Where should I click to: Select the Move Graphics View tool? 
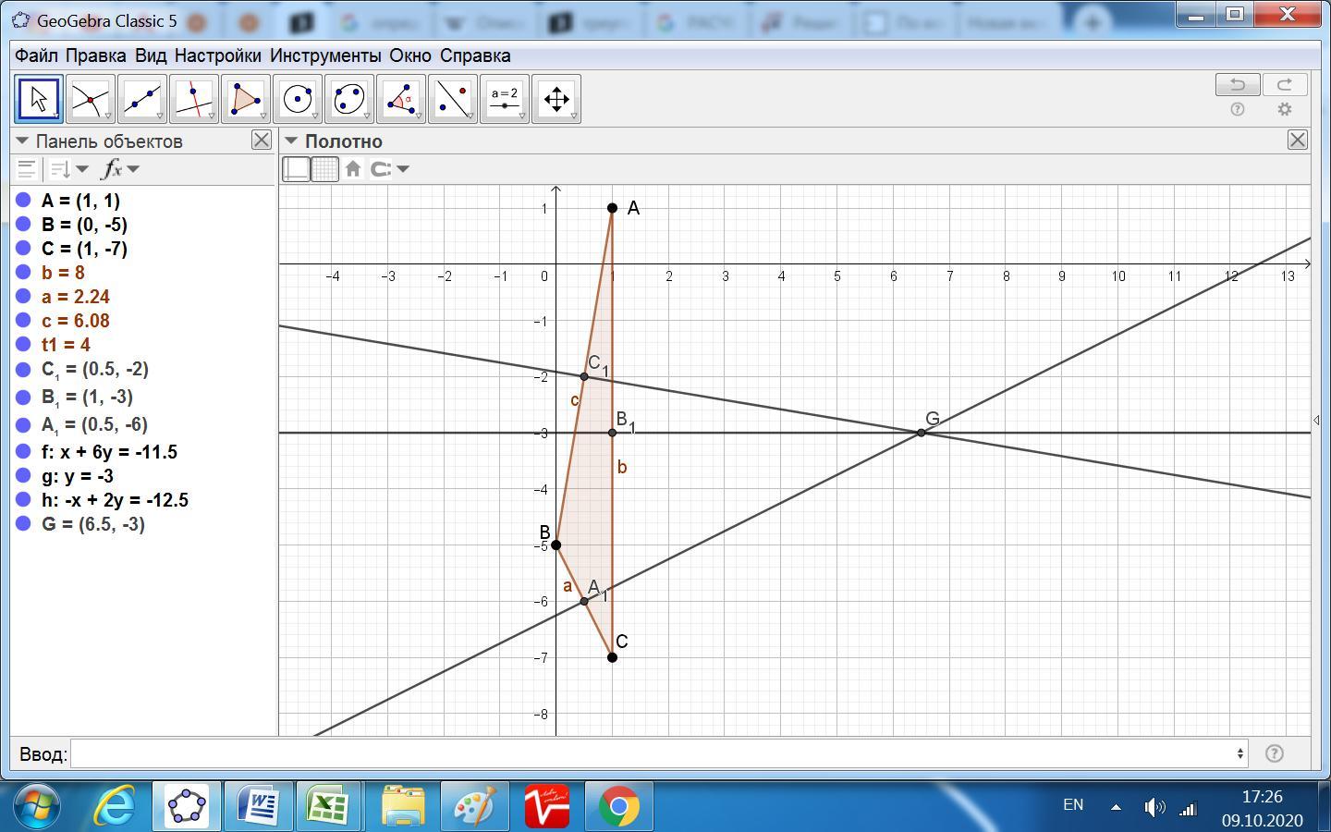pyautogui.click(x=556, y=99)
